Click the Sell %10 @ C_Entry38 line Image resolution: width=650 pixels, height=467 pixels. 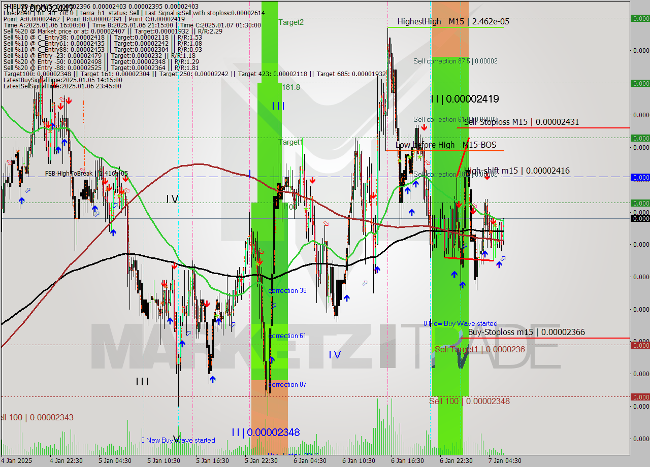point(103,38)
